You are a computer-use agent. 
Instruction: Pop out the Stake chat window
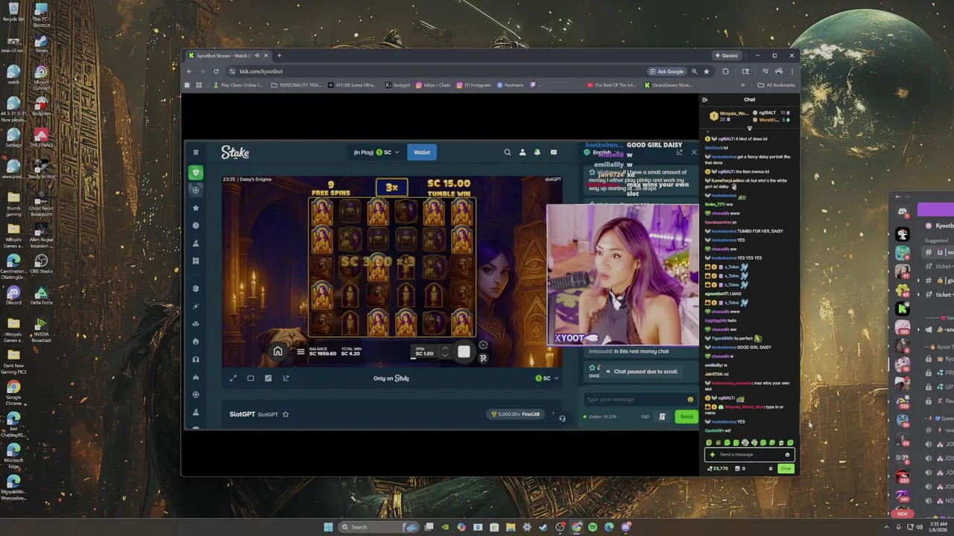point(679,153)
